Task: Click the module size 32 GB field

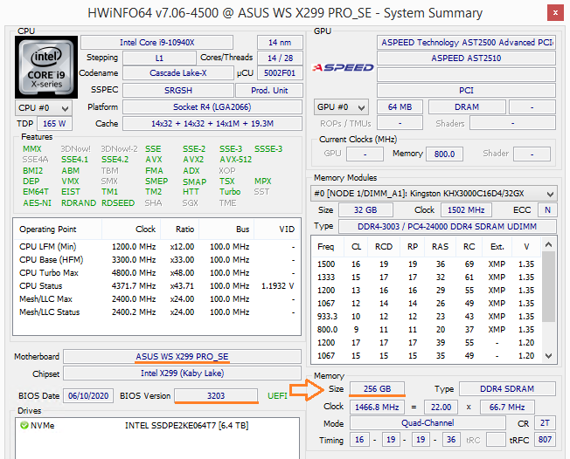Action: tap(365, 210)
